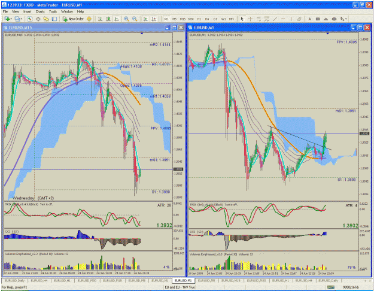The width and height of the screenshot is (374, 291).
Task: Click the profile name EU and EU - THV True
Action: [180, 287]
